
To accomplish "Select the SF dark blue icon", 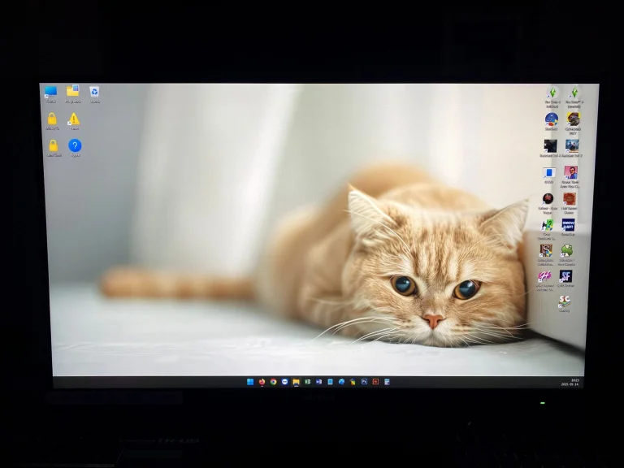I will click(565, 278).
